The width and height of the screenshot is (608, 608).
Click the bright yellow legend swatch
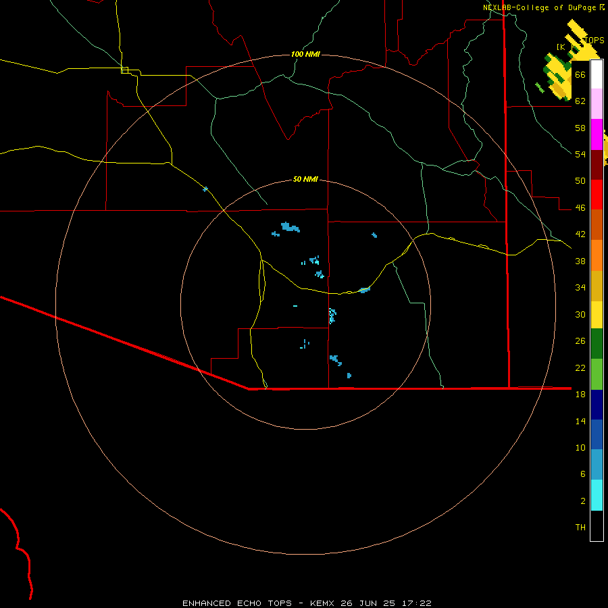tap(597, 314)
